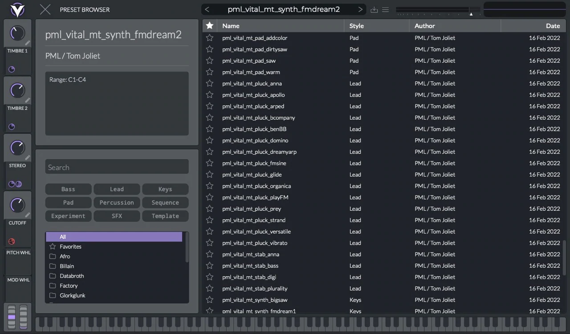Click the pitch wheel strip
Image resolution: width=570 pixels, height=334 pixels.
(x=12, y=317)
